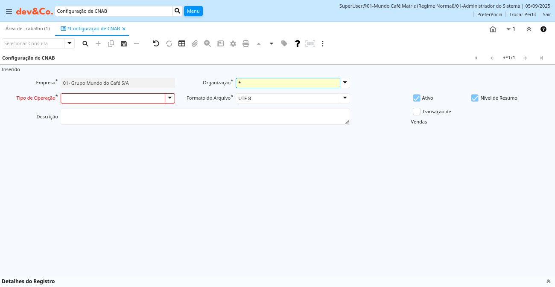Expand the Detalhes do Registro panel
The image size is (555, 287).
548,281
